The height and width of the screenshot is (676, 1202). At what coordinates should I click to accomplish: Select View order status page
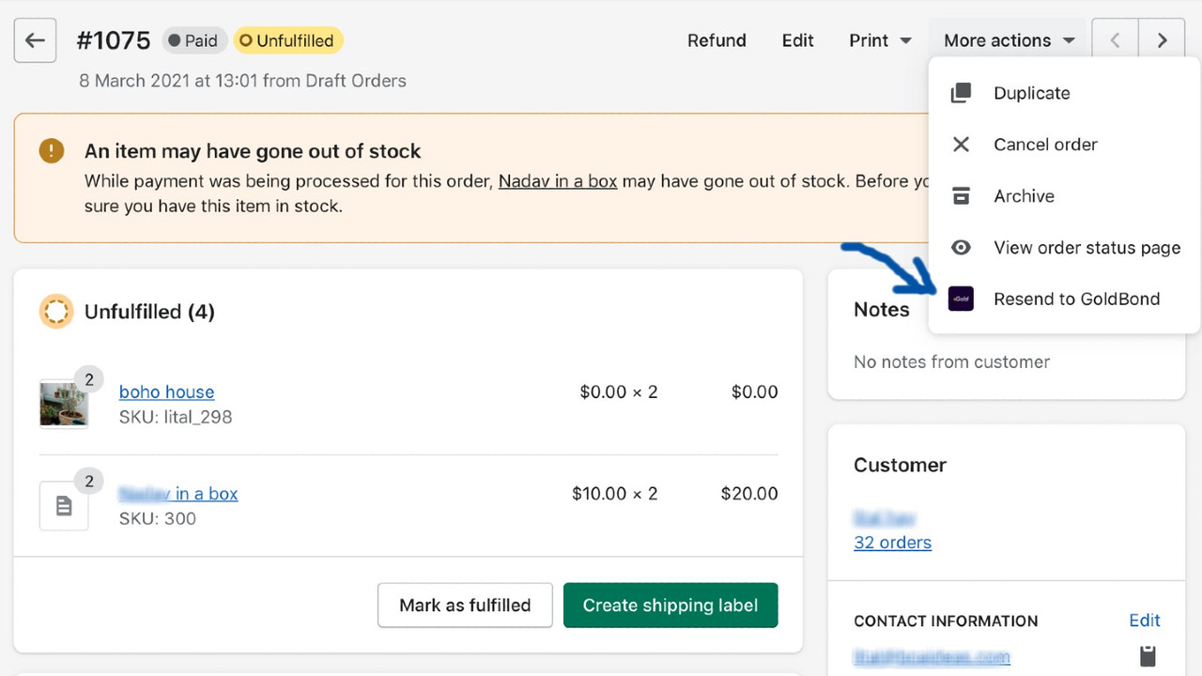tap(1086, 247)
